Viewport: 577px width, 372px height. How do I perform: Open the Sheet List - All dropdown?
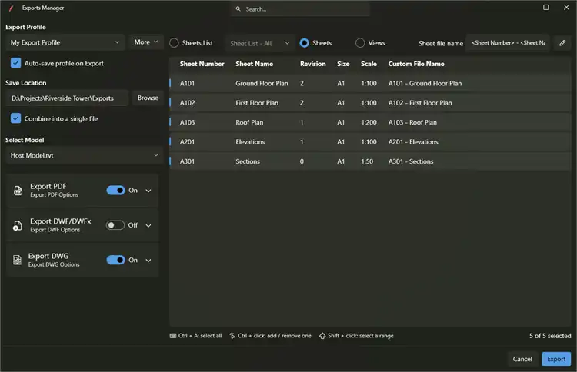point(260,43)
